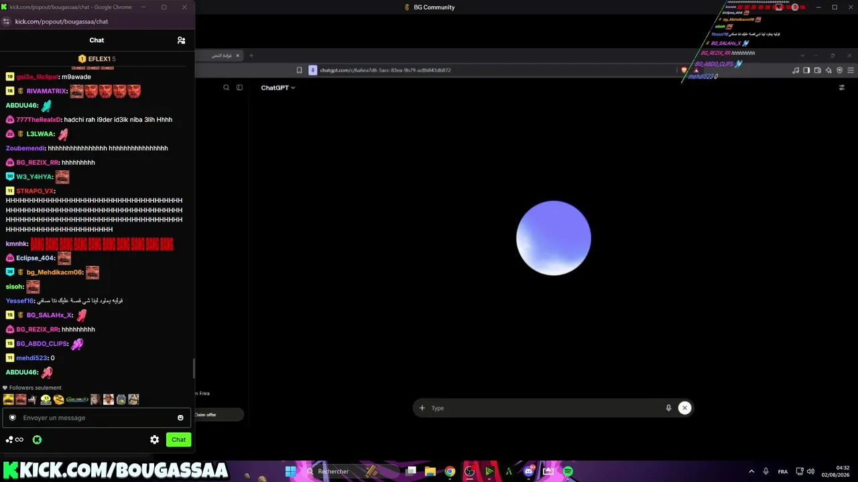The height and width of the screenshot is (482, 858).
Task: Close the Arabic-titled browser tab in stream
Action: [239, 56]
